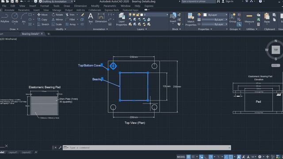Expand the Annotation panel
Image resolution: width=283 pixels, height=159 pixels.
pyautogui.click(x=100, y=29)
